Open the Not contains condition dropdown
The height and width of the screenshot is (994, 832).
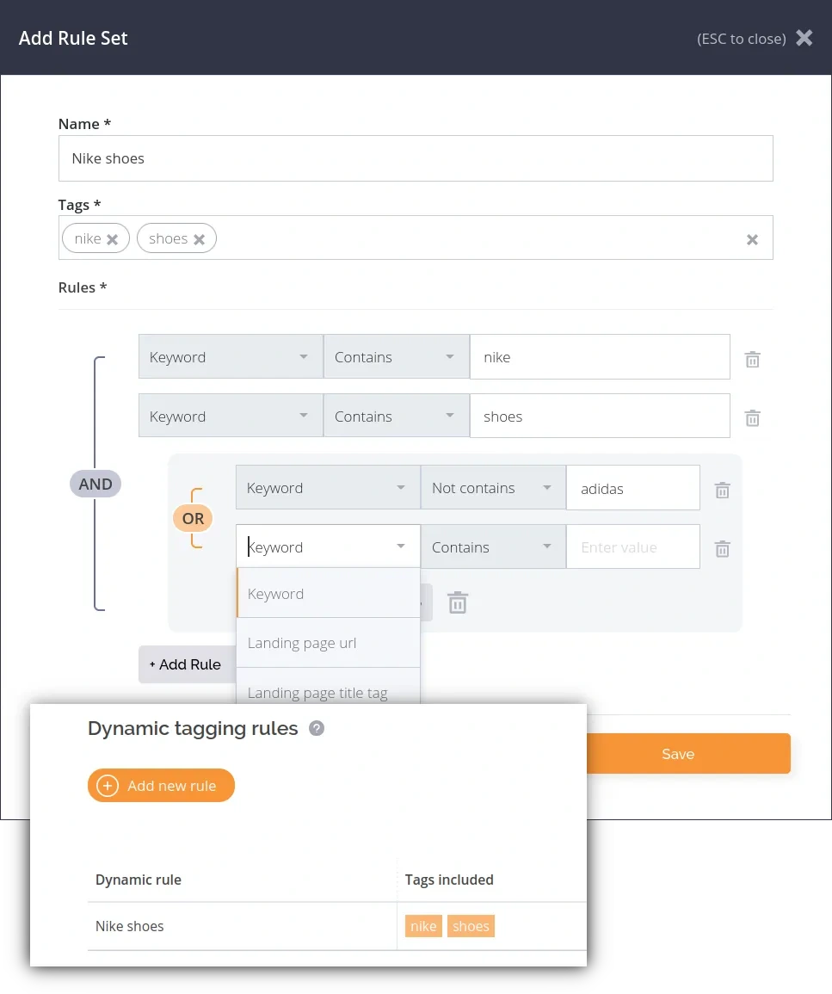492,487
